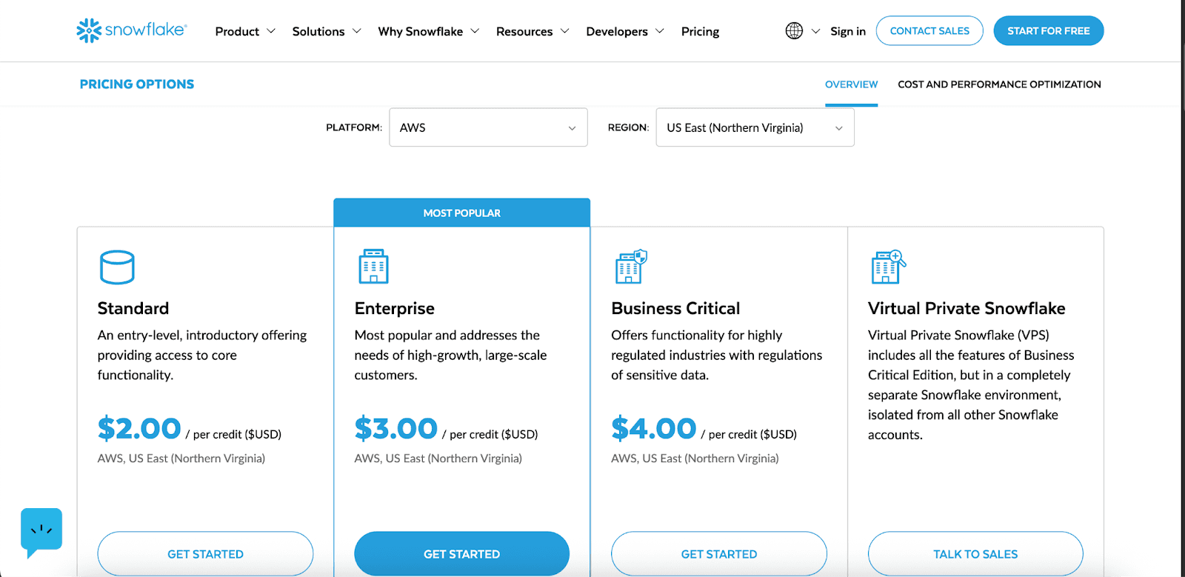This screenshot has height=577, width=1185.
Task: Click Start for Free
Action: tap(1048, 31)
